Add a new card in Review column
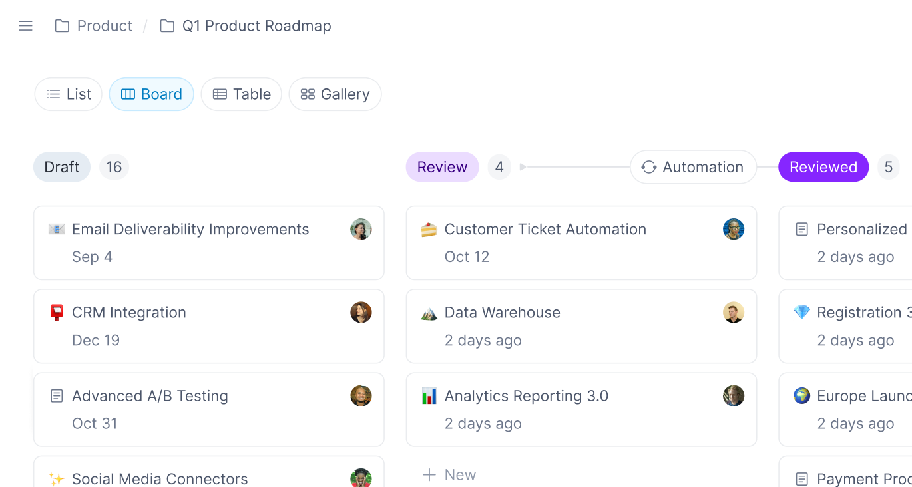Screen dimensions: 912x487 449,475
